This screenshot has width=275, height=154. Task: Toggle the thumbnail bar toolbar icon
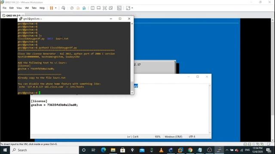98,8
